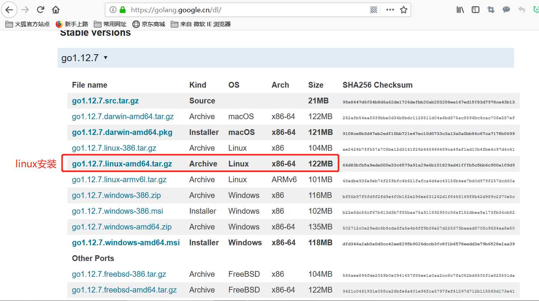Image resolution: width=539 pixels, height=301 pixels.
Task: Click the File name column header
Action: [90, 85]
